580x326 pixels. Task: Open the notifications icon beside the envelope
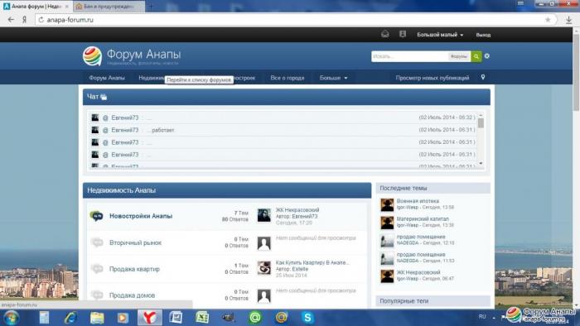click(403, 34)
